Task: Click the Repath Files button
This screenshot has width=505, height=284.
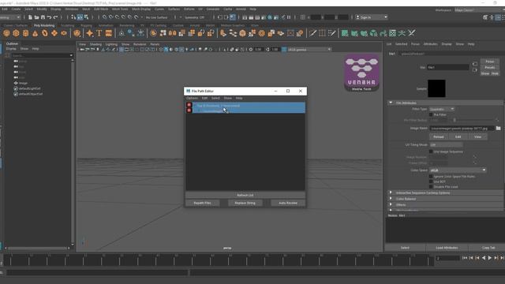Action: 202,203
